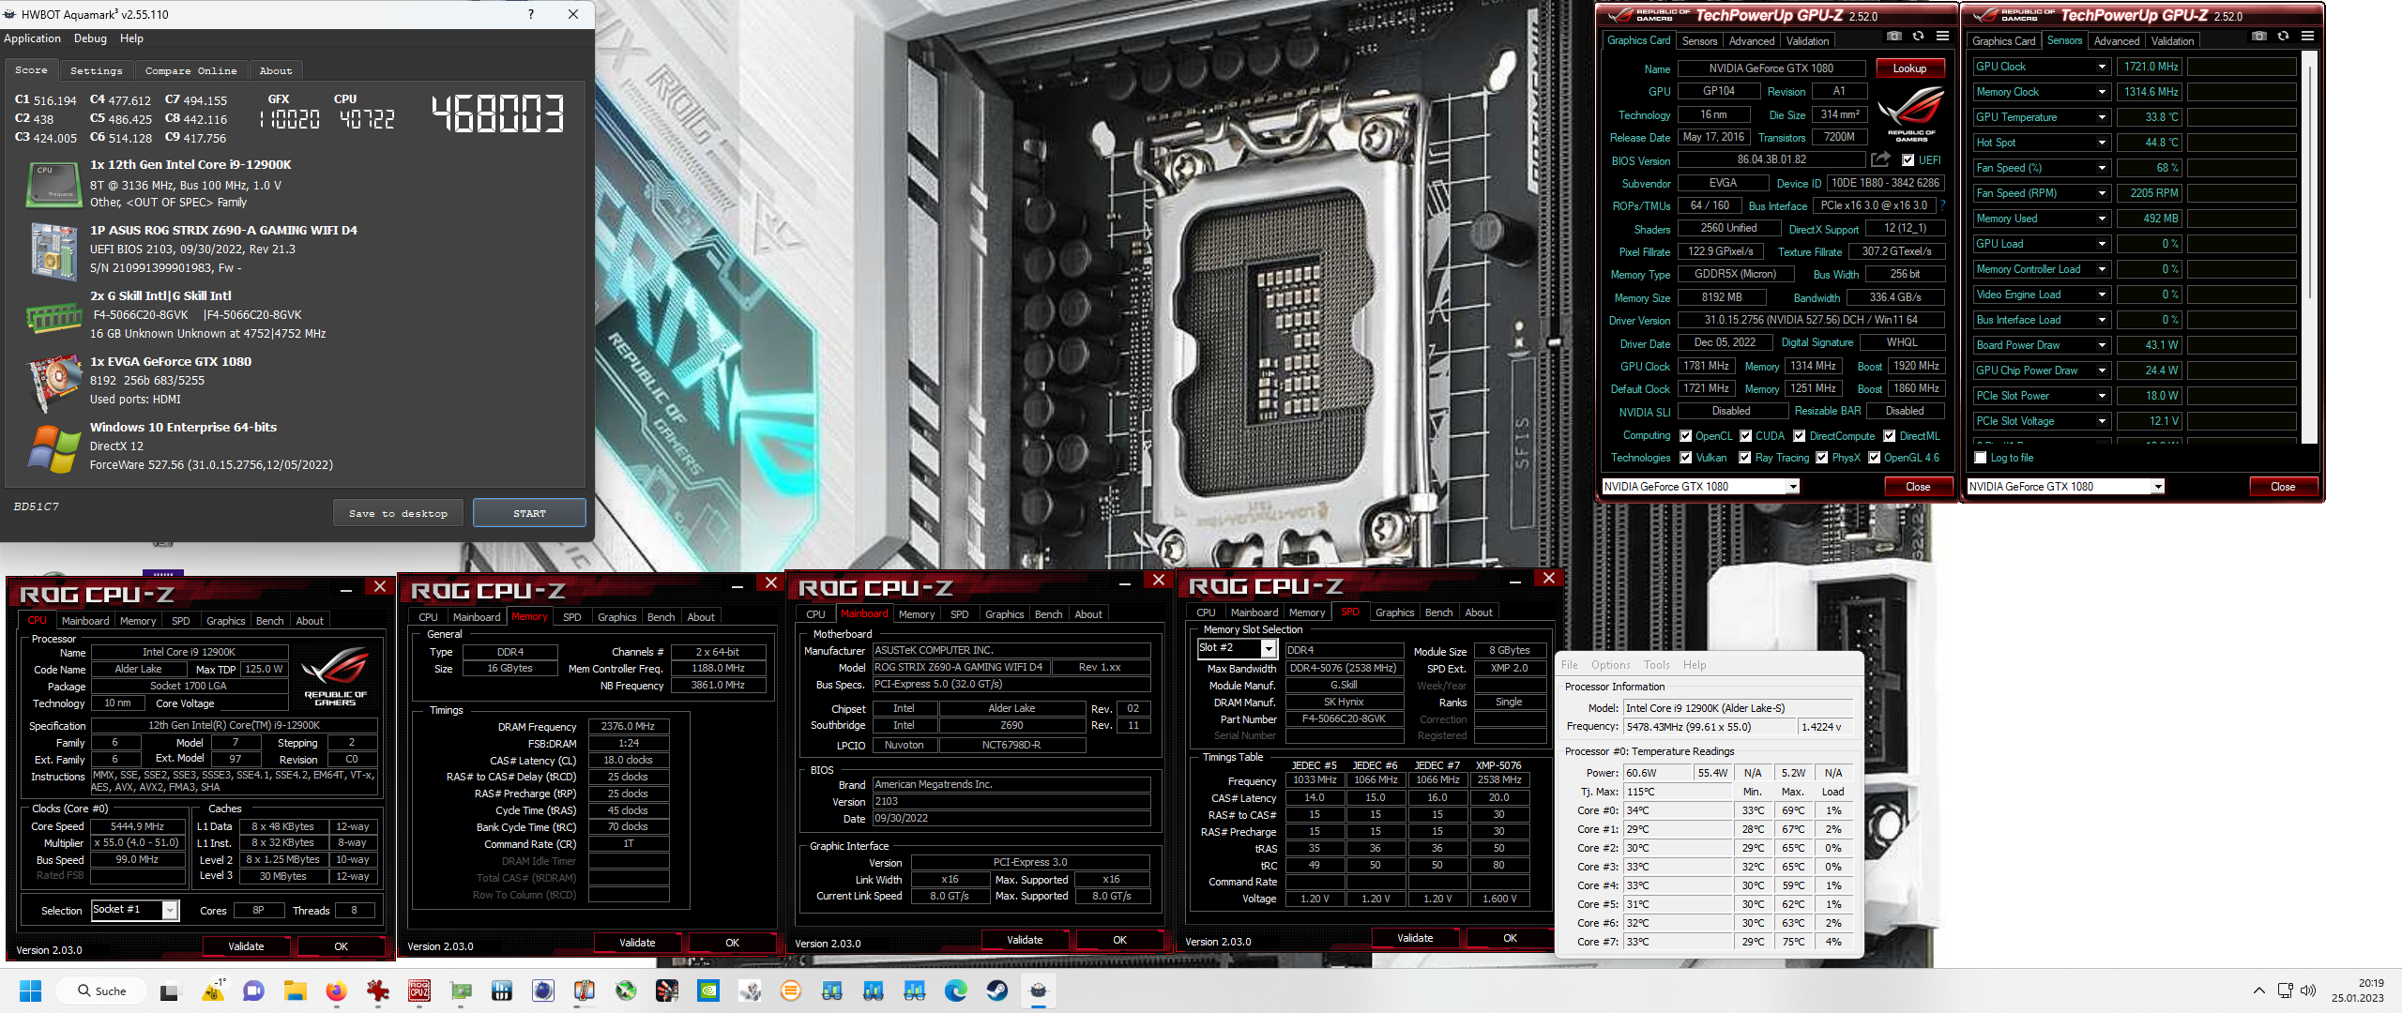
Task: Expand GPU Temperature sensor dropdown
Action: click(2102, 117)
